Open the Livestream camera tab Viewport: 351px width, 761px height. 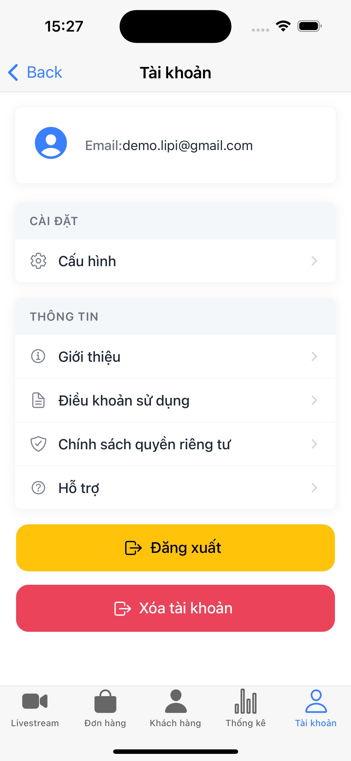[35, 708]
